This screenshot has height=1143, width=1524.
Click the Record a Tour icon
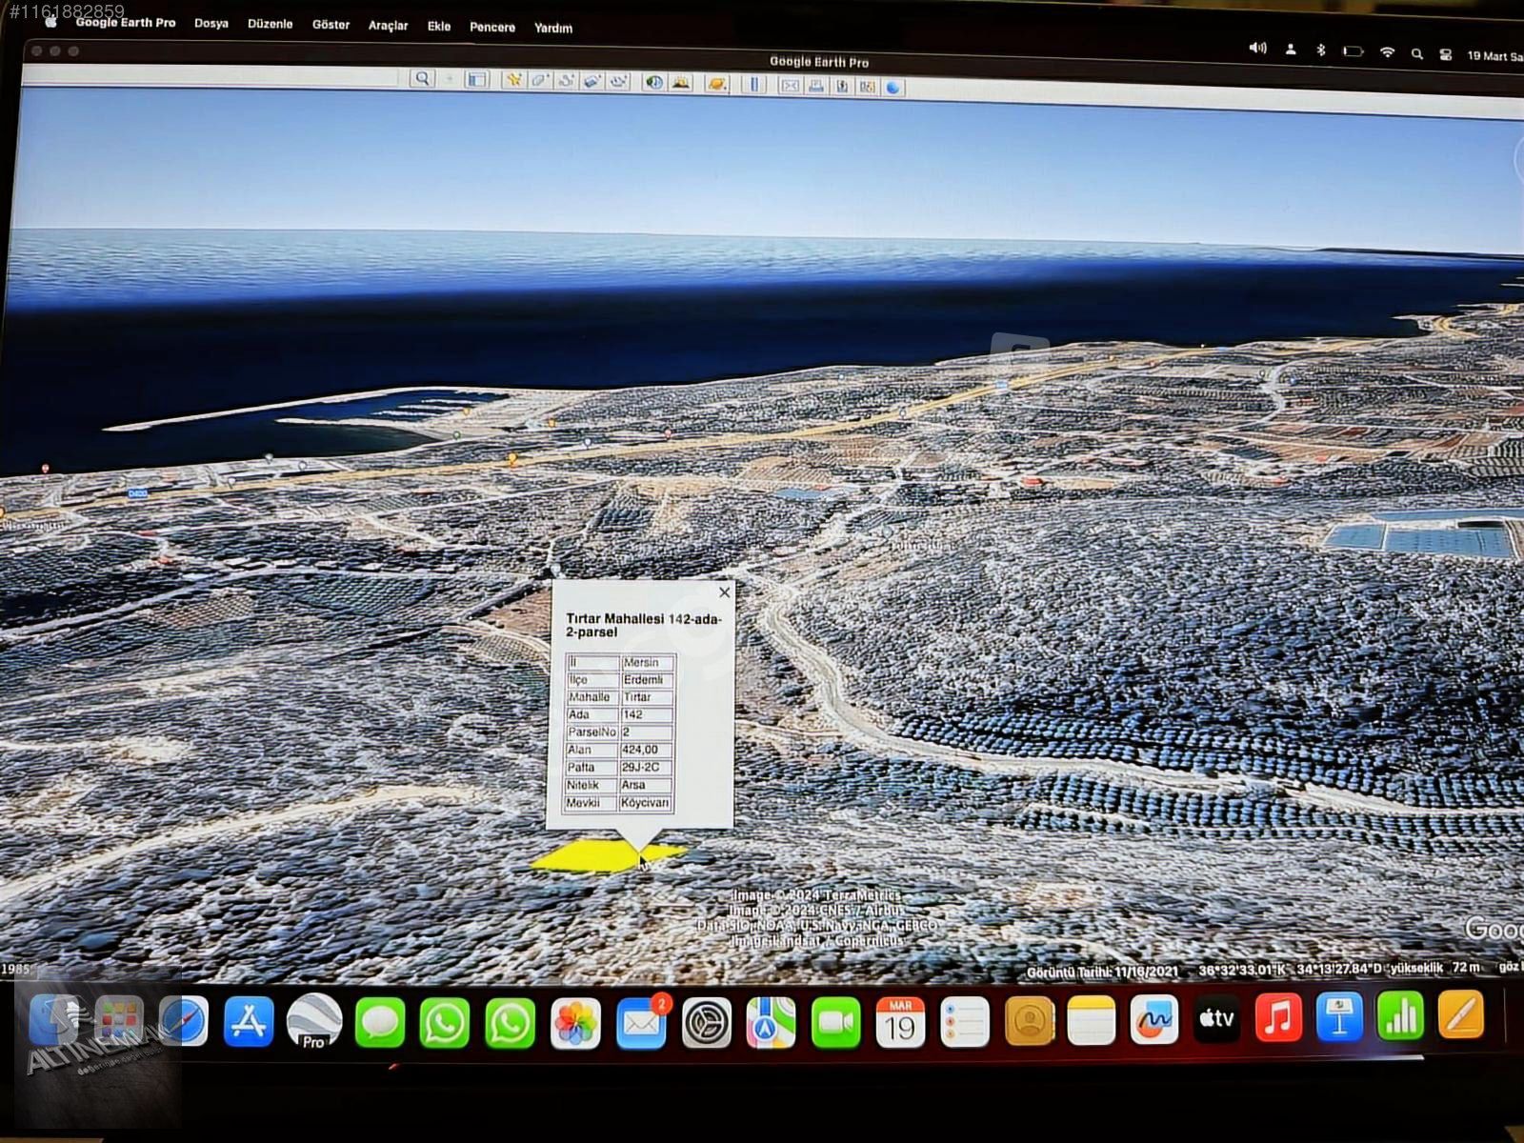[619, 82]
